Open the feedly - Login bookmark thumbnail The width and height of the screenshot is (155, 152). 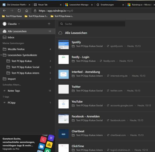pos(64,59)
